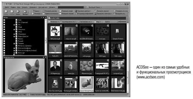Click the Назад (Back) navigation button
193x99 pixels.
tap(6, 12)
